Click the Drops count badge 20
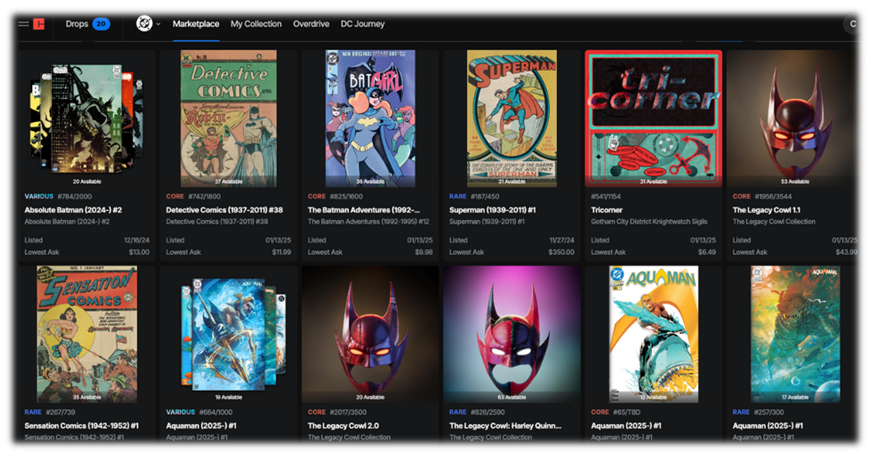Image resolution: width=873 pixels, height=459 pixels. (x=101, y=24)
